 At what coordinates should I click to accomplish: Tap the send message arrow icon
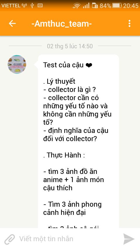coord(129,239)
